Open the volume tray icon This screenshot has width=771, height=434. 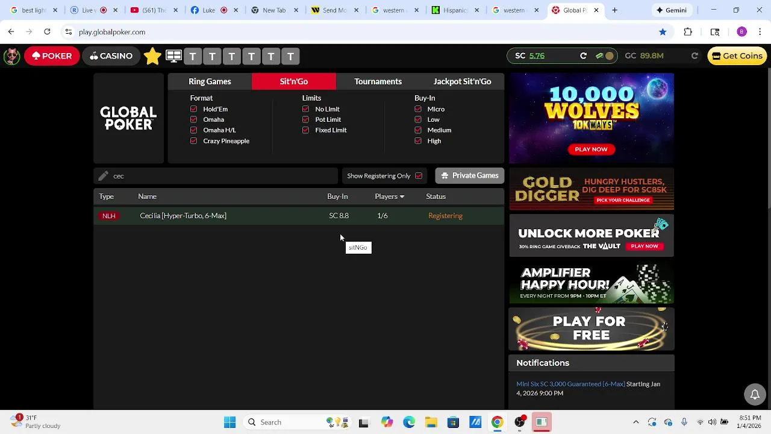(712, 423)
